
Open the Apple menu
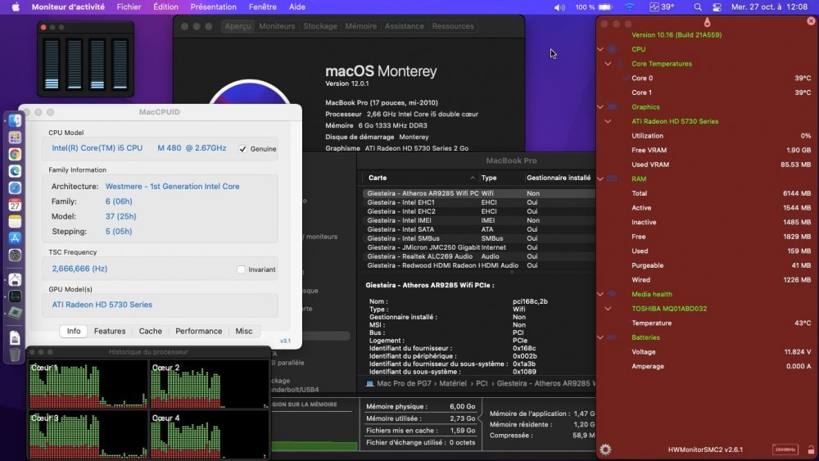[16, 7]
